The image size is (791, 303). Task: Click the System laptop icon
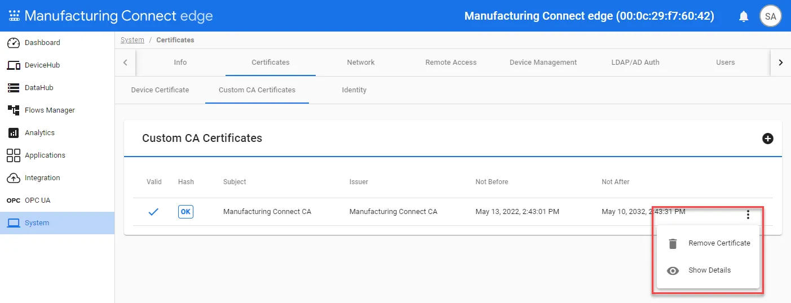coord(14,223)
